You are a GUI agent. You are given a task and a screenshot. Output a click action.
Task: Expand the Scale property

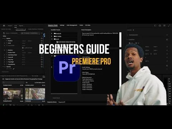5,43
